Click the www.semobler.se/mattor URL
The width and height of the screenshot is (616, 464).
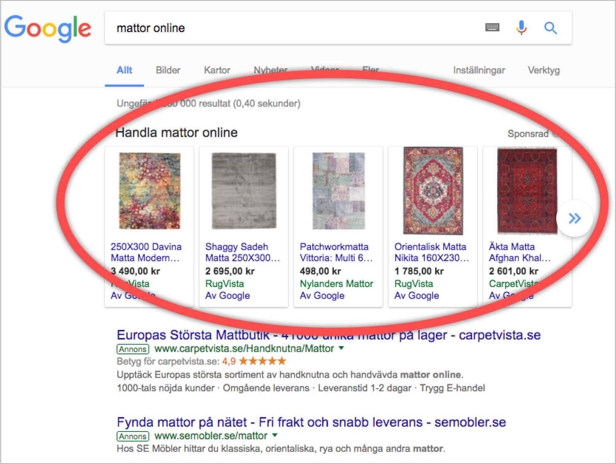pos(211,436)
